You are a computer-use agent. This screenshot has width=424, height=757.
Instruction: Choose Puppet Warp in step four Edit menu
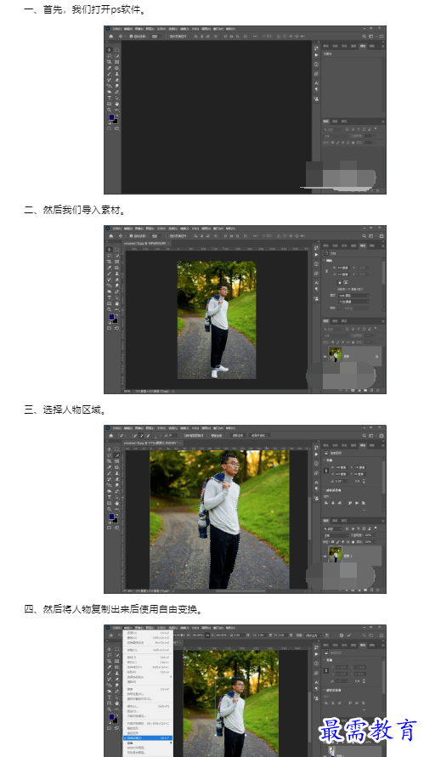click(x=148, y=728)
